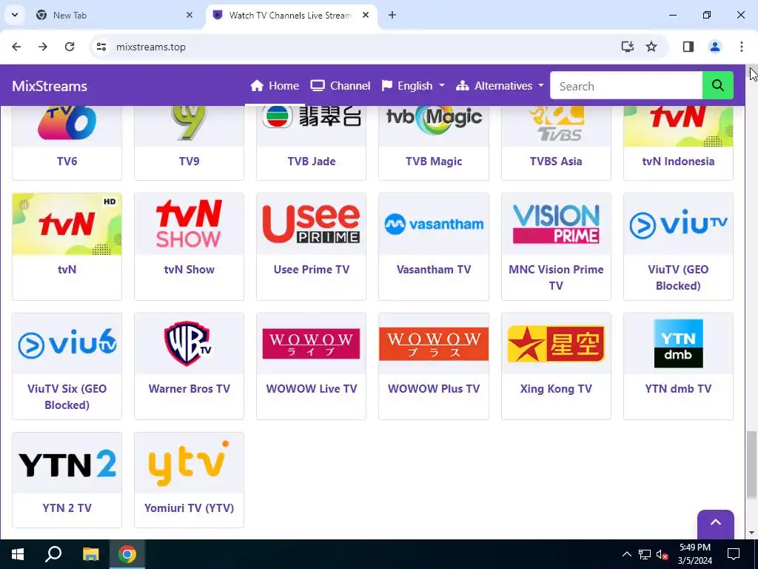Screen dimensions: 758x569
Task: Open File Explorer from the taskbar
Action: point(90,554)
